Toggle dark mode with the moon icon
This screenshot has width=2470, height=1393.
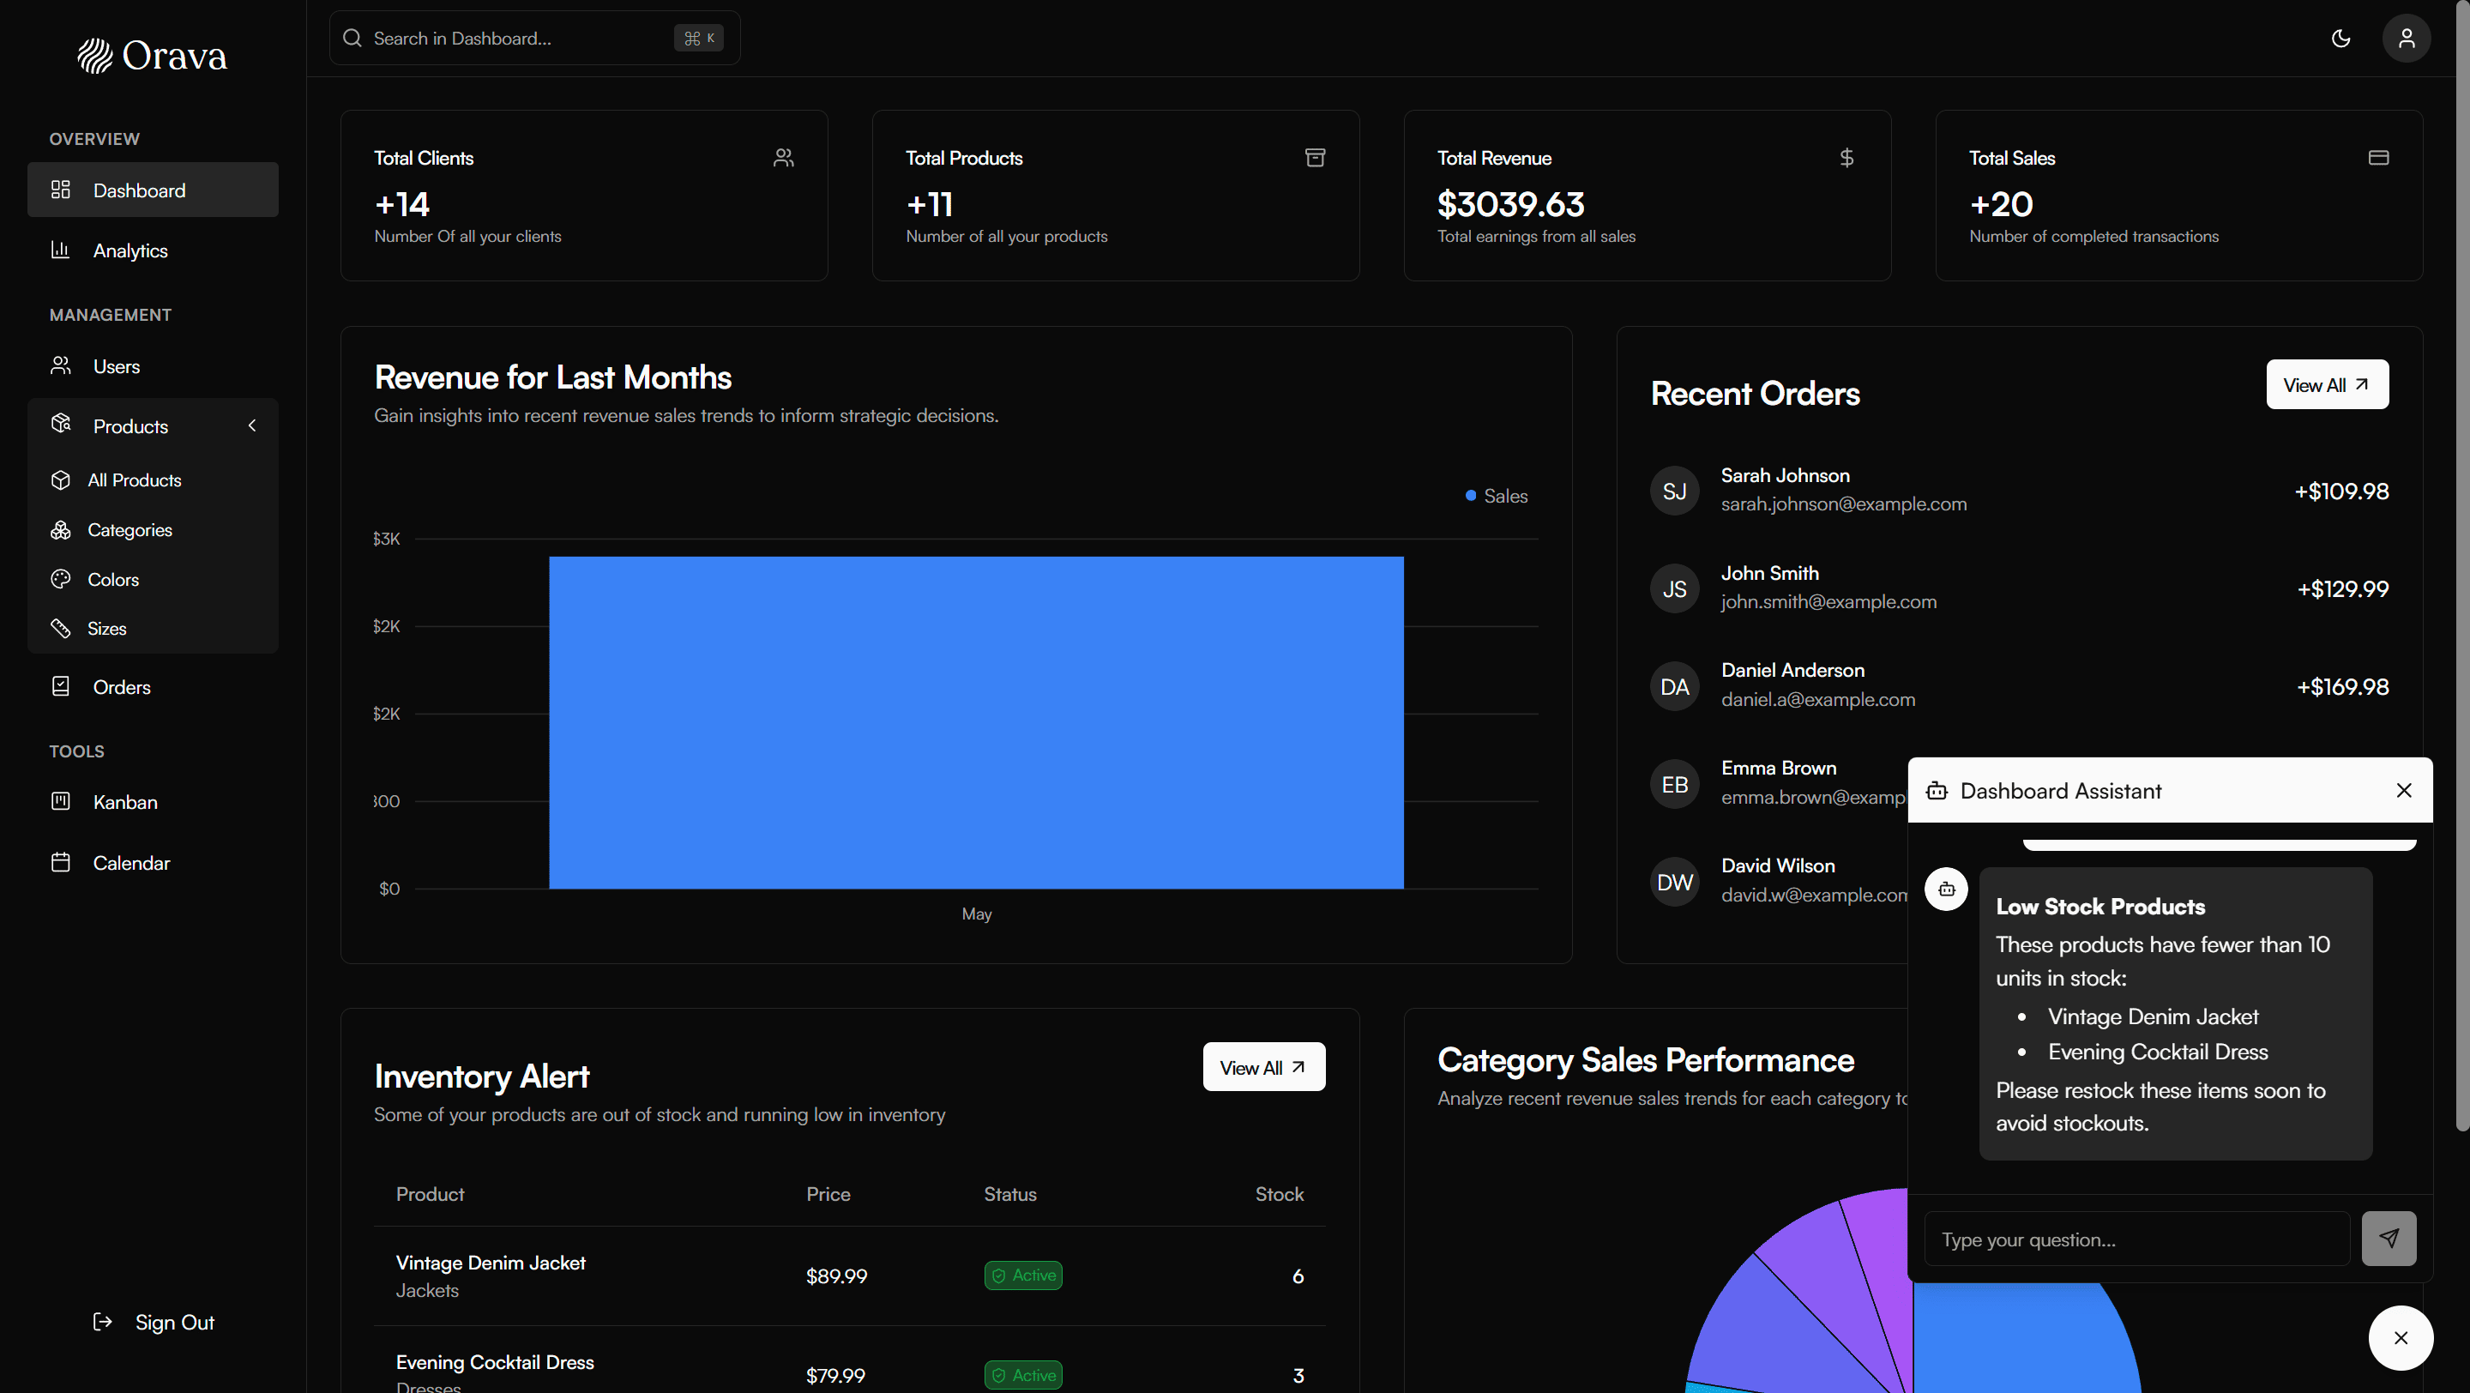tap(2340, 39)
